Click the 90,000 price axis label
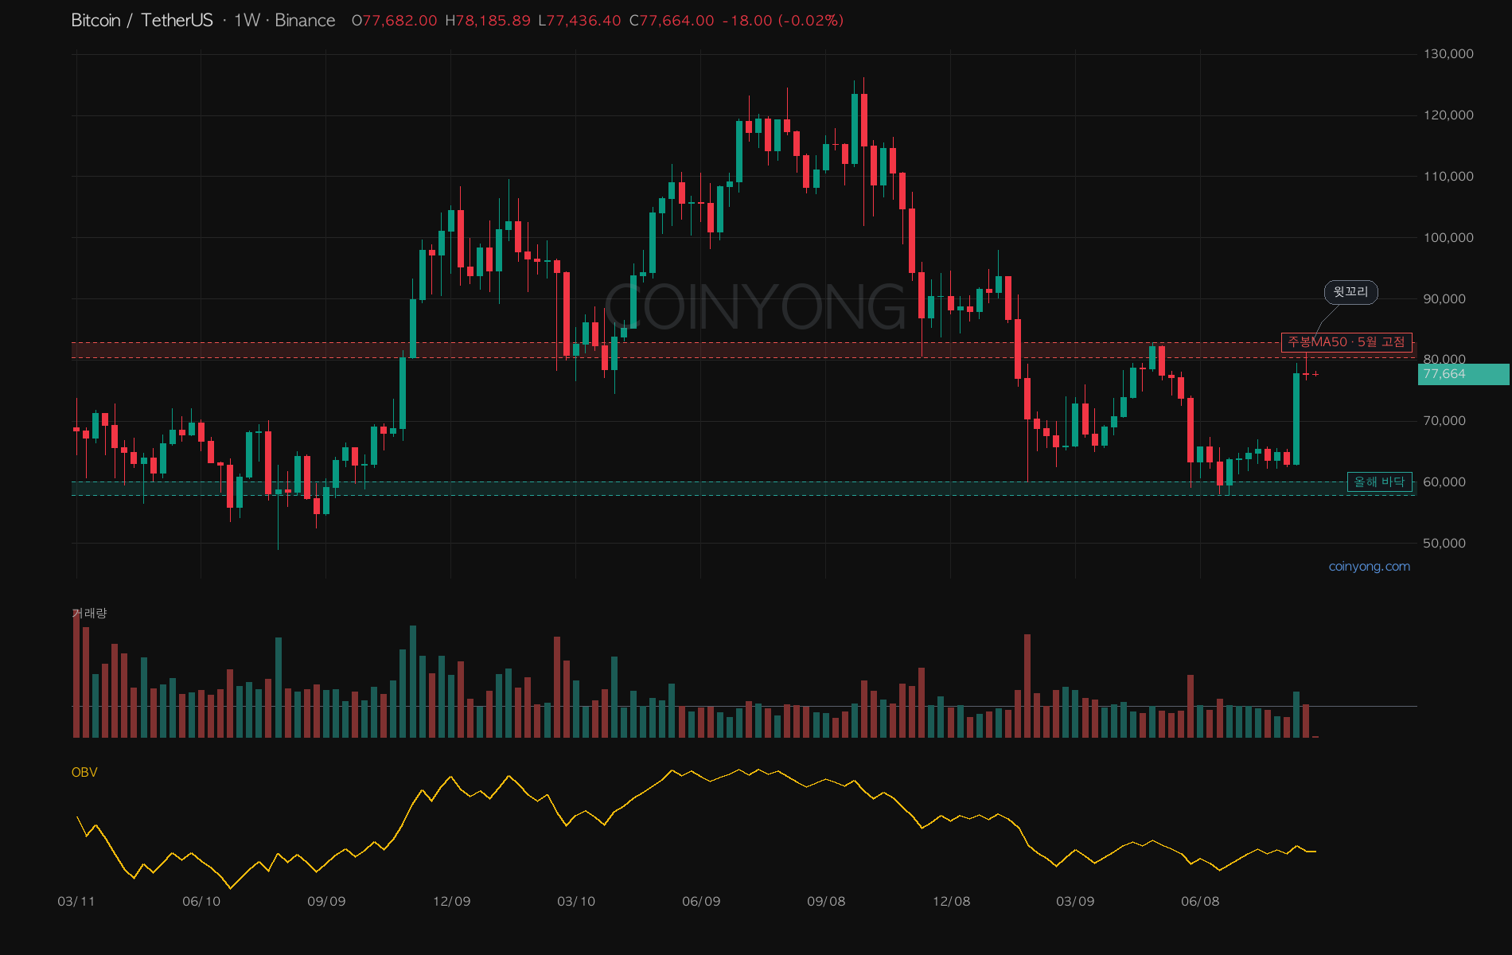Viewport: 1512px width, 955px height. [x=1444, y=299]
